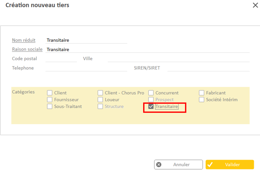Image resolution: width=260 pixels, height=171 pixels.
Task: Select the Client - Chorus Pro checkbox
Action: [101, 93]
